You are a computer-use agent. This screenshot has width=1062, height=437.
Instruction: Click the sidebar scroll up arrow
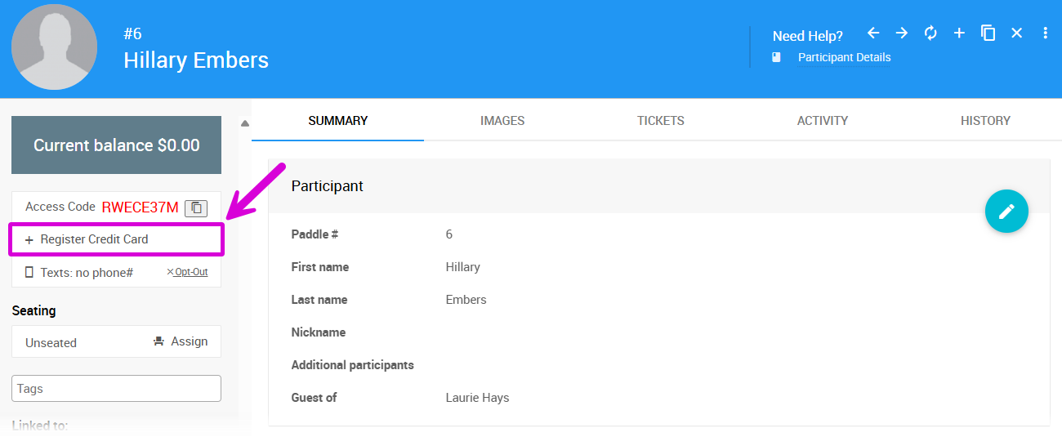click(244, 123)
